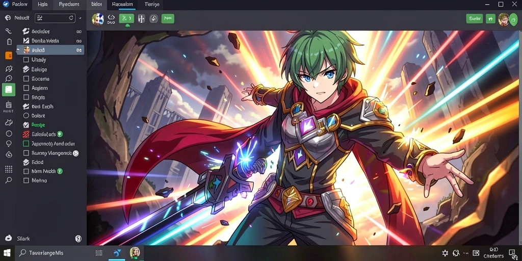This screenshot has width=522, height=261.
Task: Toggle the Urady checkbox
Action: click(26, 60)
